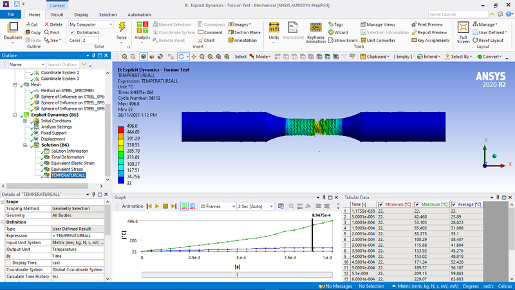
Task: Click Manage Views
Action: 378,24
